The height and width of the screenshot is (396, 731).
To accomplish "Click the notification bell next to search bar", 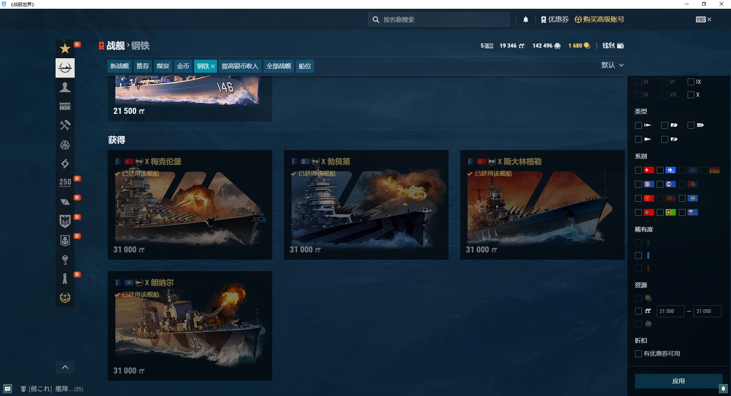I will [x=525, y=19].
